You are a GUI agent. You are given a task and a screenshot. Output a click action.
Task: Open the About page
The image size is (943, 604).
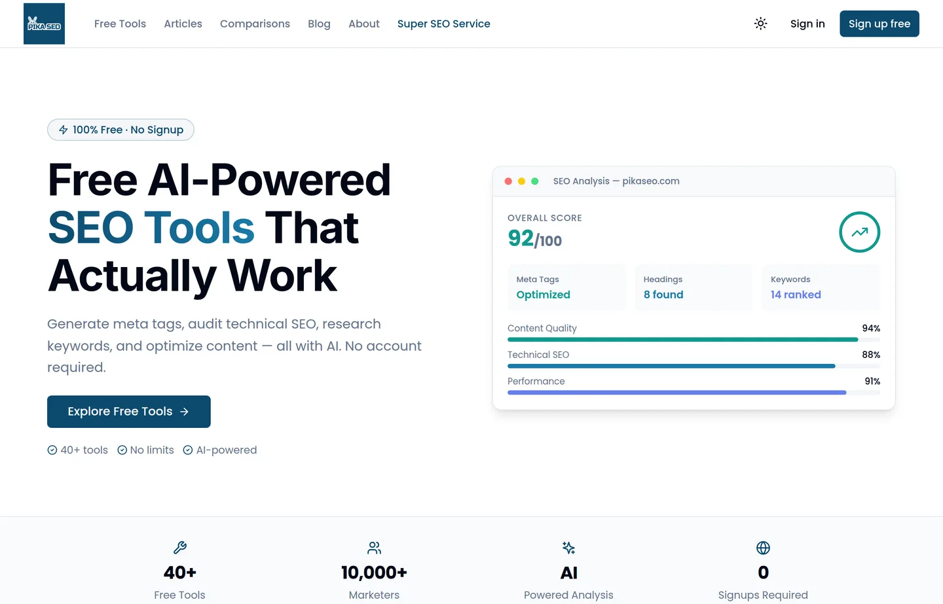[x=364, y=24]
